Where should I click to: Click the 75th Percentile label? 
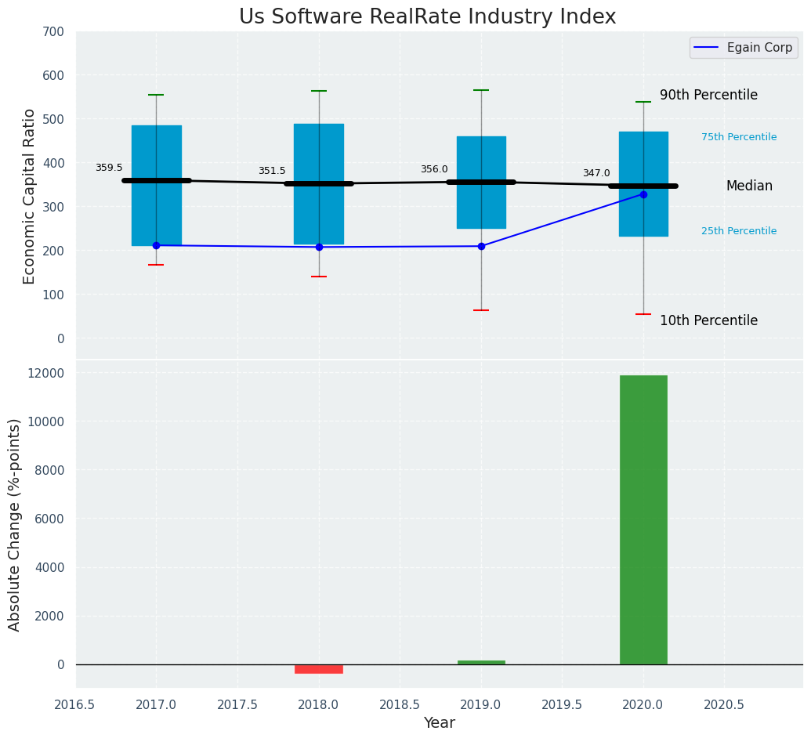point(739,137)
